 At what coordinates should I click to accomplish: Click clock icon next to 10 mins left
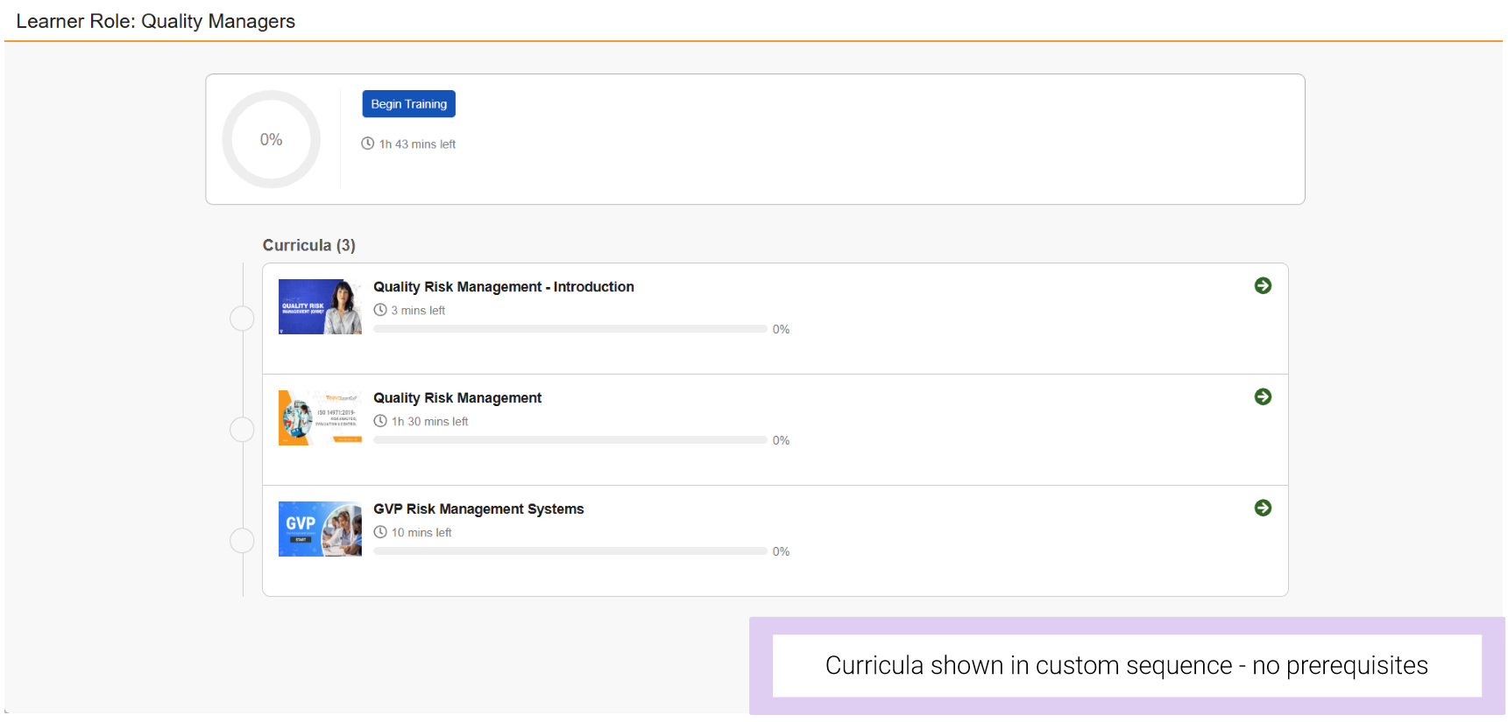click(x=380, y=532)
